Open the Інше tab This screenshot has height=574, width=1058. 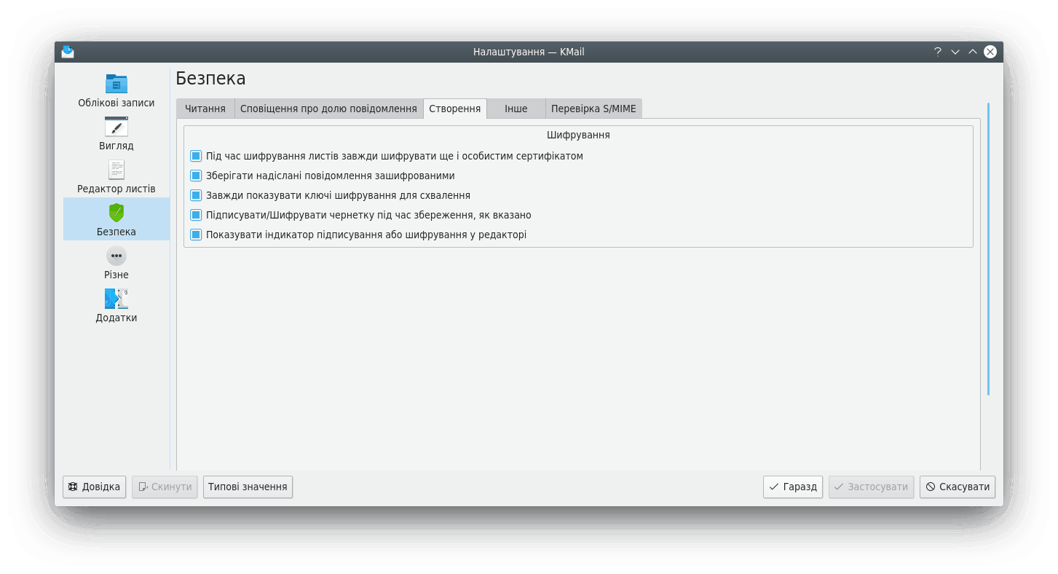516,109
